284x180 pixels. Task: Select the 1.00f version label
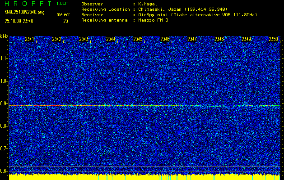tap(63, 3)
